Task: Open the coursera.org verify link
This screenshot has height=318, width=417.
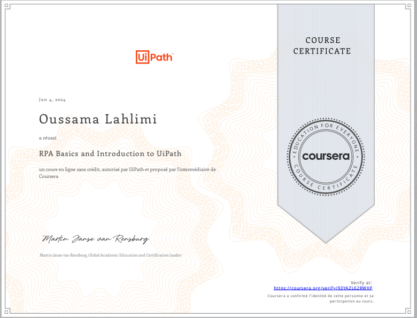Action: click(323, 288)
